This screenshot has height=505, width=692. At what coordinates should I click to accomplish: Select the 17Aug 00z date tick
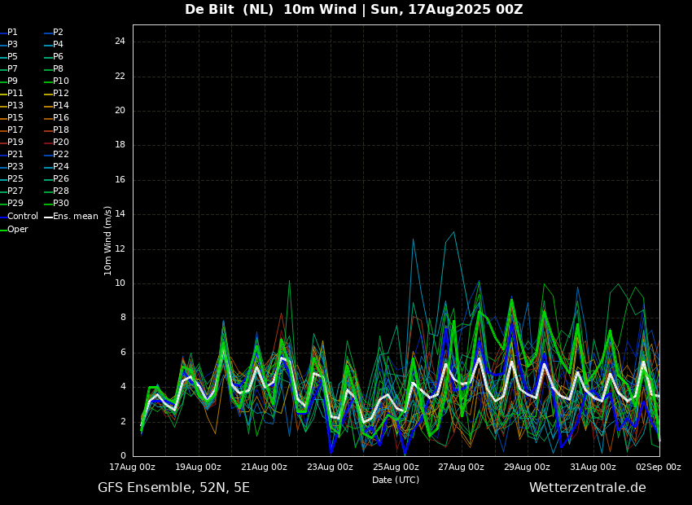click(x=133, y=468)
